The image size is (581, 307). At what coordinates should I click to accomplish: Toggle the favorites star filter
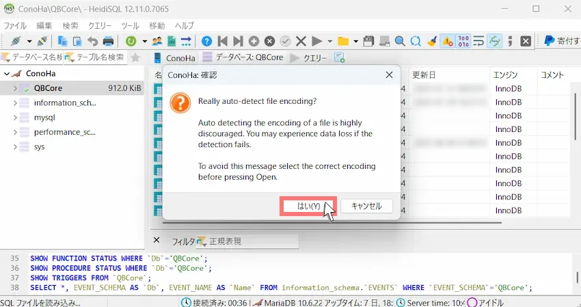tap(135, 57)
